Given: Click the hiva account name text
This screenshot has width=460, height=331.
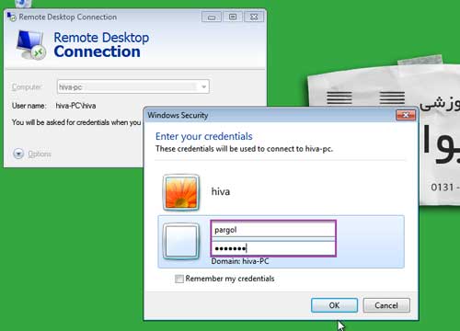Looking at the screenshot, I should tap(221, 191).
